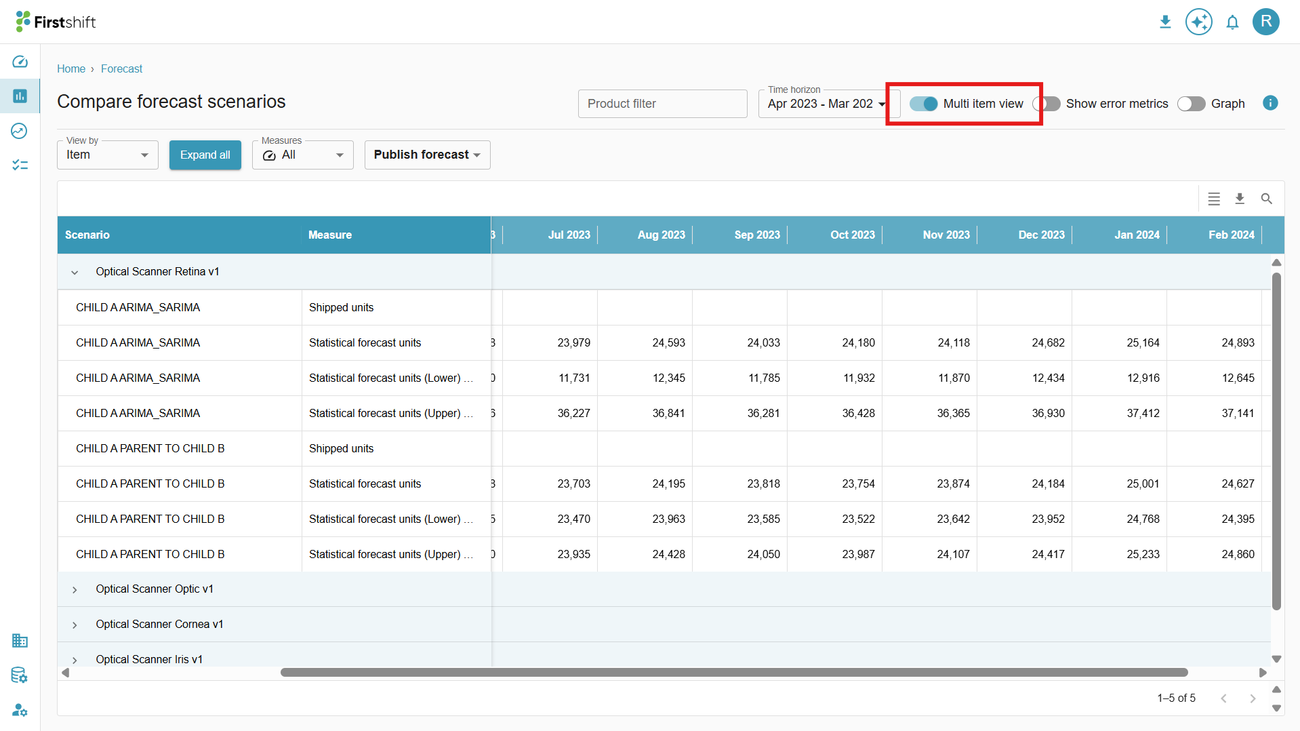Click the Expand all button
This screenshot has height=731, width=1300.
(x=205, y=155)
